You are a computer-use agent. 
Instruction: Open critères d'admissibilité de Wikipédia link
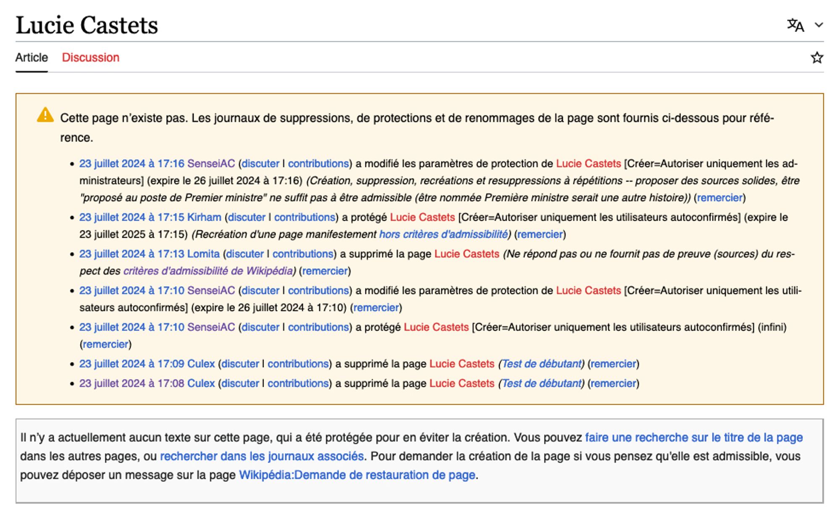click(208, 271)
